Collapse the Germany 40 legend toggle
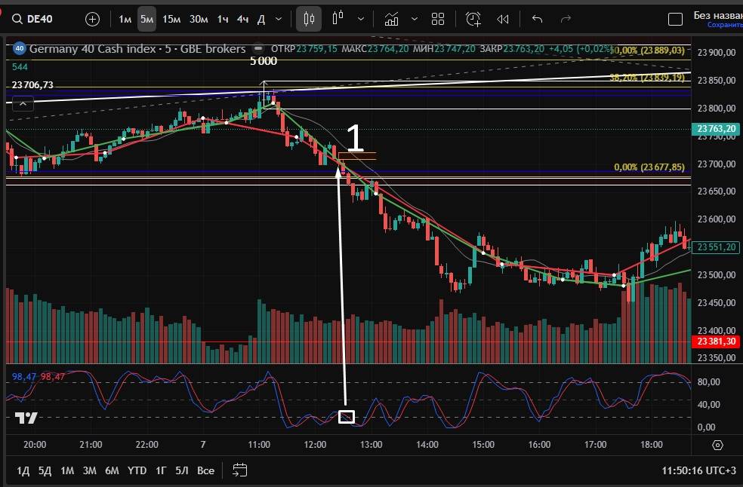 [22, 103]
